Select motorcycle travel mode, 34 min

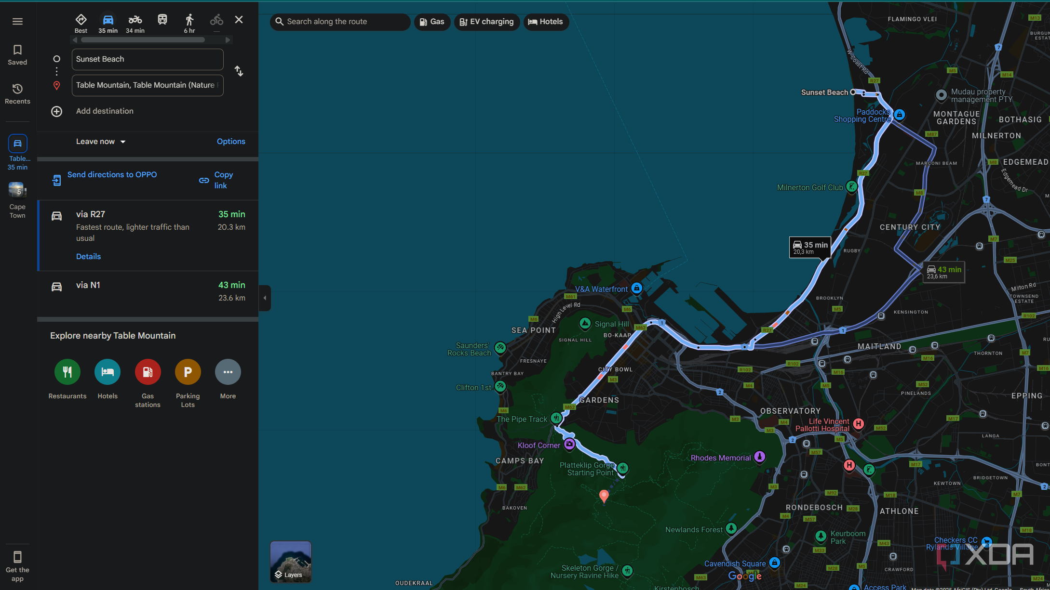135,23
